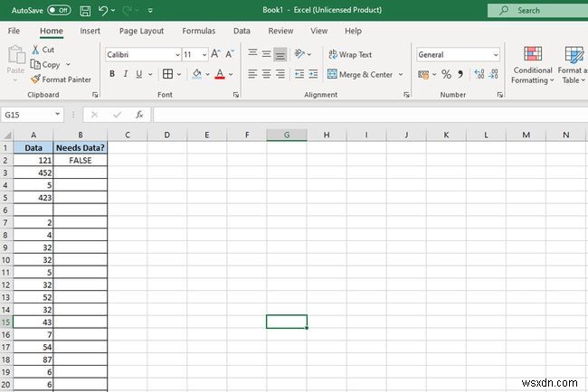This screenshot has height=392, width=588.
Task: Click the Center horizontally icon
Action: [x=266, y=74]
